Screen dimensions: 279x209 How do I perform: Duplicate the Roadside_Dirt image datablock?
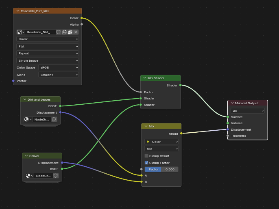click(x=64, y=32)
